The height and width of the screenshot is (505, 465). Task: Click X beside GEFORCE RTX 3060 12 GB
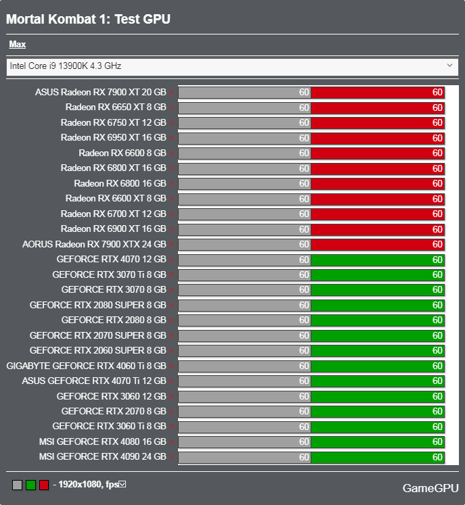[x=171, y=396]
